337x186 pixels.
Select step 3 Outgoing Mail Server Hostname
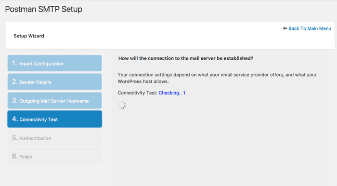pos(54,101)
